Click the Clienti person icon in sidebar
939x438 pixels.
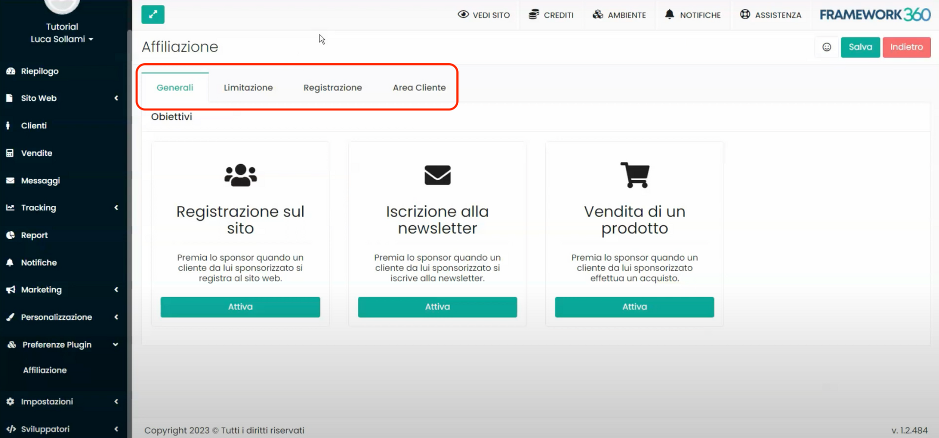(8, 125)
